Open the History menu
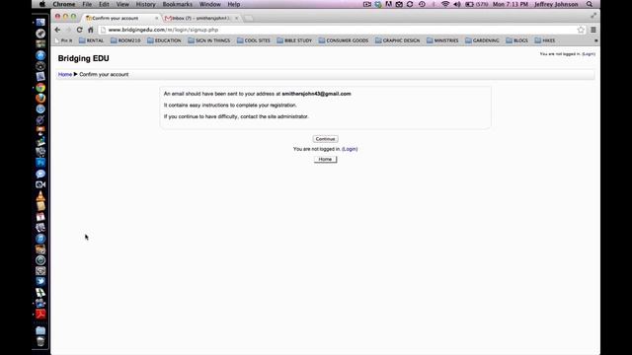The height and width of the screenshot is (355, 632). (145, 4)
